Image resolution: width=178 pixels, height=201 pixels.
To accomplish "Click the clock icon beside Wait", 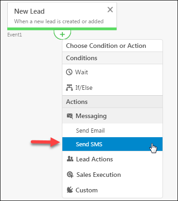I will 69,72.
